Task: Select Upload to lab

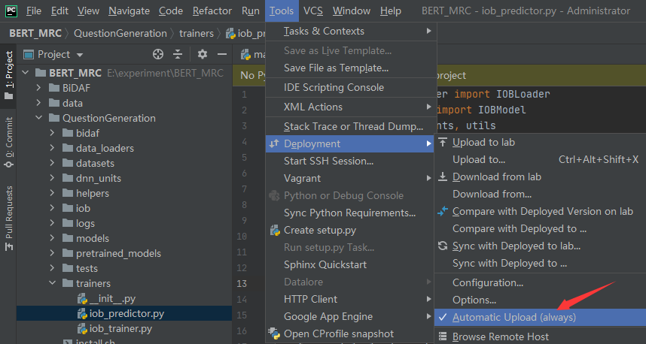Action: 483,142
